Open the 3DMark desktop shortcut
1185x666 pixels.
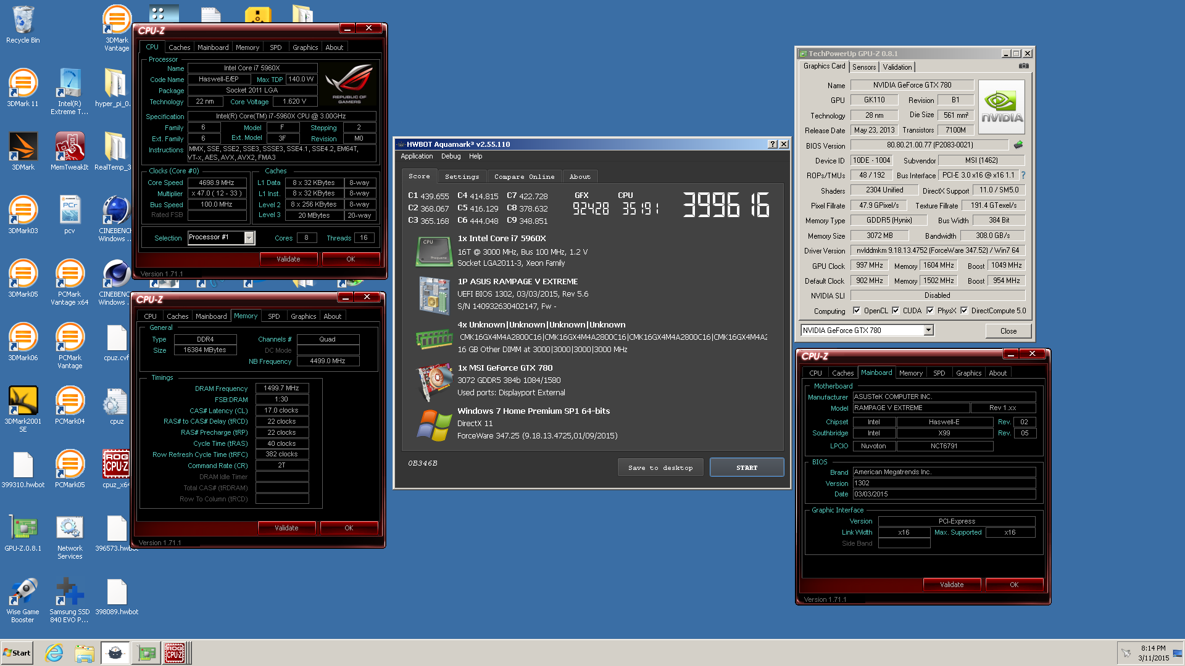(23, 152)
